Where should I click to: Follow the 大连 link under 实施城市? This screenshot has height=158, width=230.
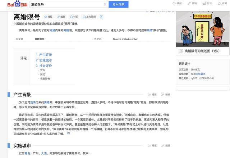point(44,153)
